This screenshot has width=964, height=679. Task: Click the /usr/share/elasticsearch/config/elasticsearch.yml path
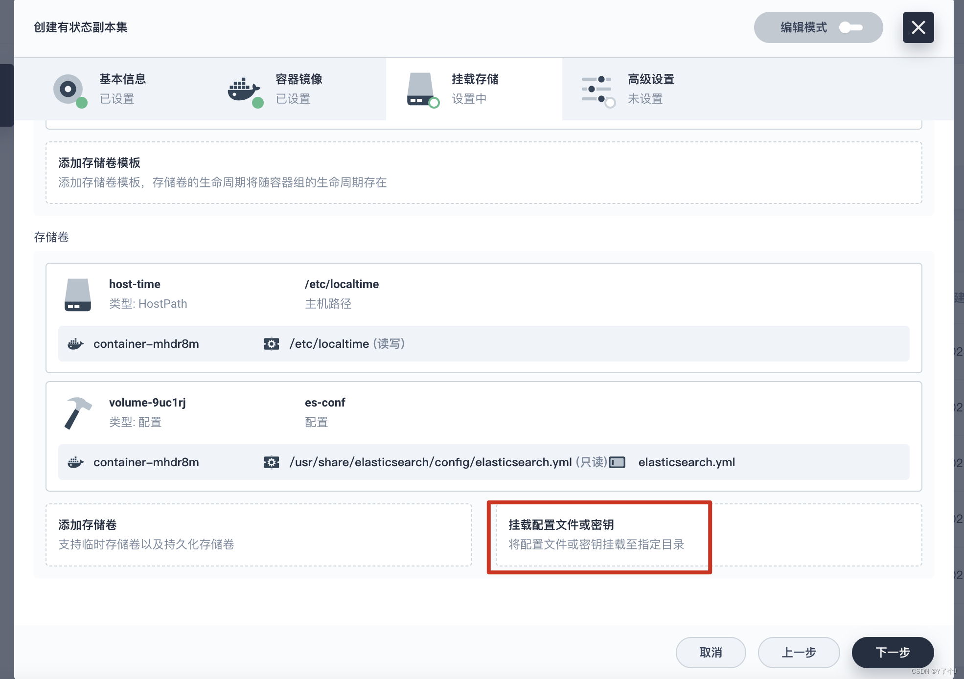click(431, 462)
